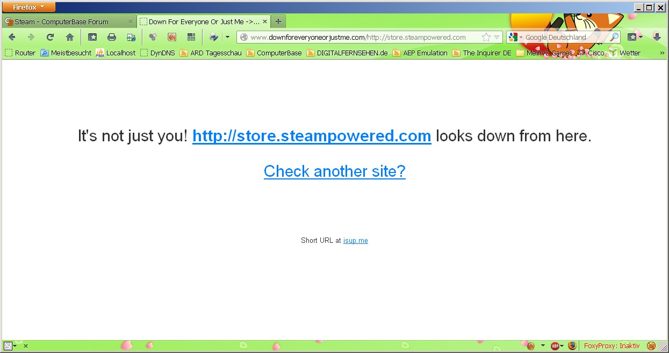This screenshot has width=669, height=353.
Task: Click the grey three-circles toolbar icon
Action: point(153,37)
